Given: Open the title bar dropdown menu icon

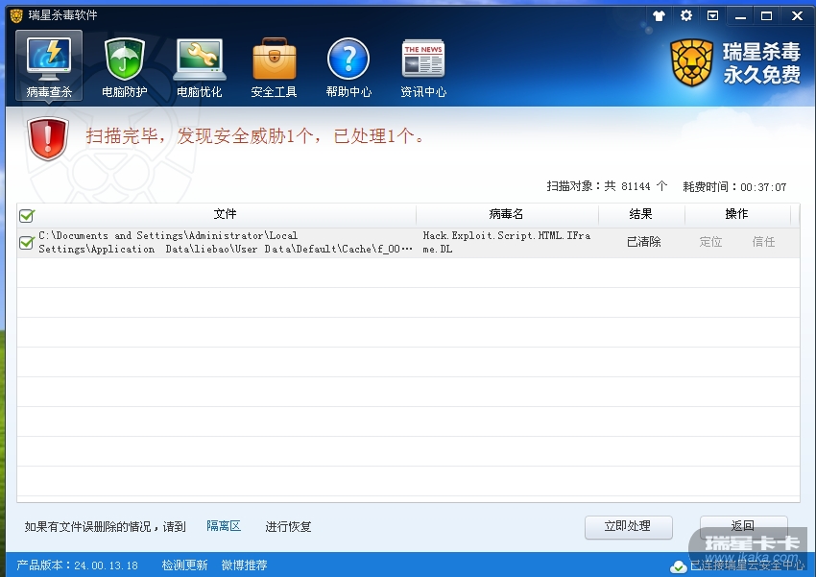Looking at the screenshot, I should tap(713, 15).
